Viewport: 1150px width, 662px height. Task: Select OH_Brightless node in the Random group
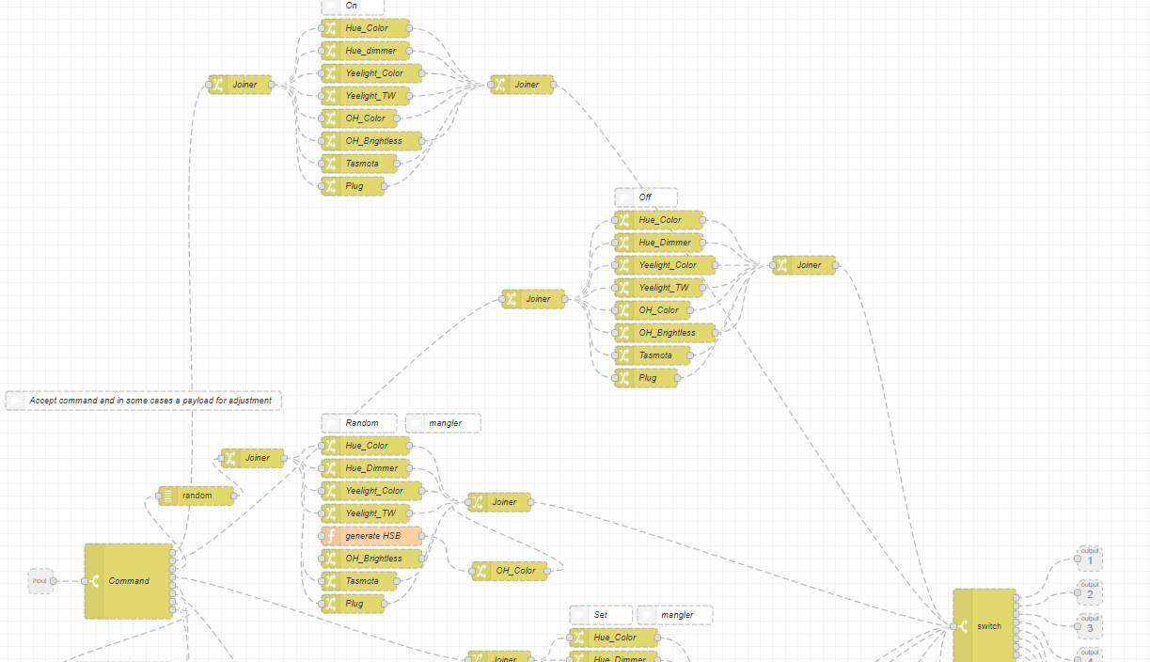[x=370, y=559]
